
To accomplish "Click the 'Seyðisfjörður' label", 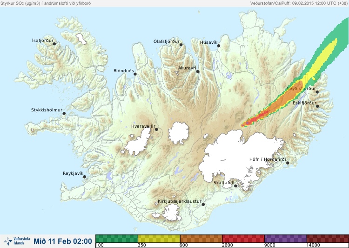I will [x=301, y=89].
